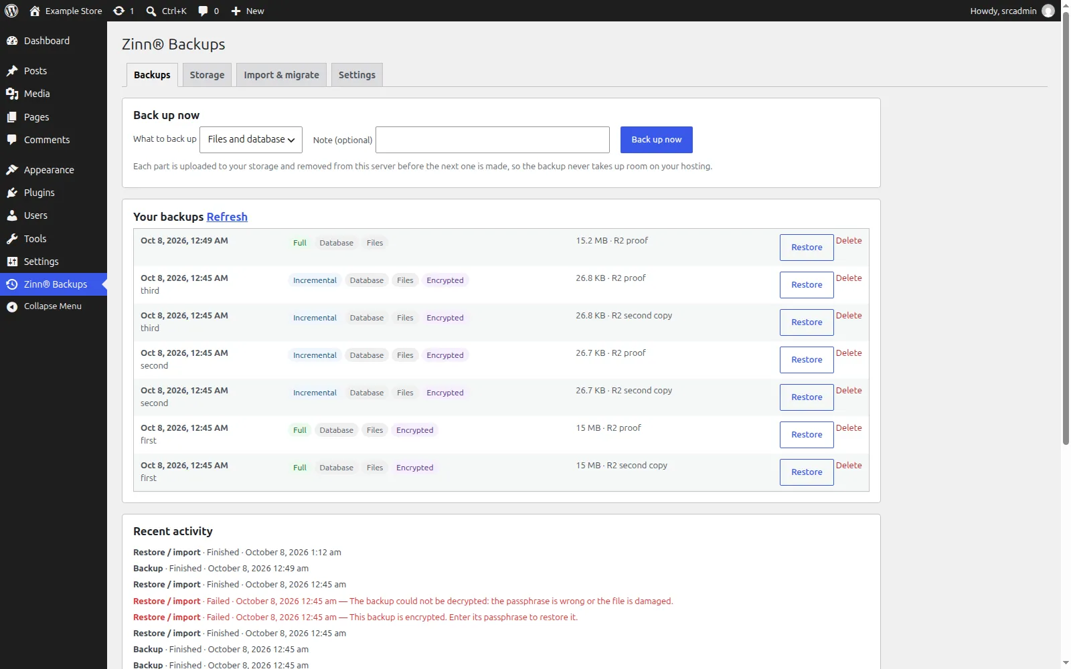Screen dimensions: 1071x669
Task: Select the Backups tab
Action: click(152, 75)
